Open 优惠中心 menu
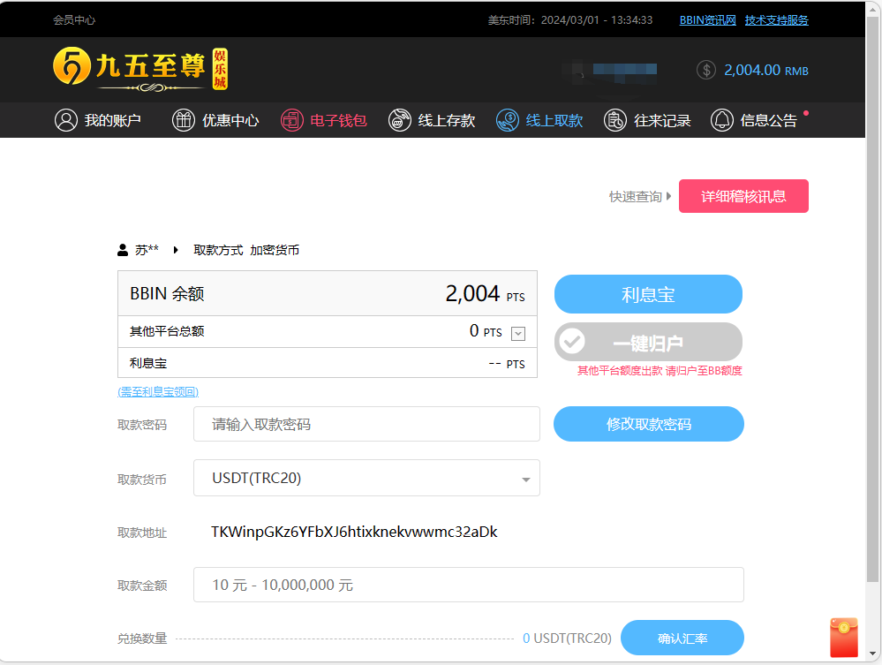Image resolution: width=882 pixels, height=665 pixels. pos(215,120)
